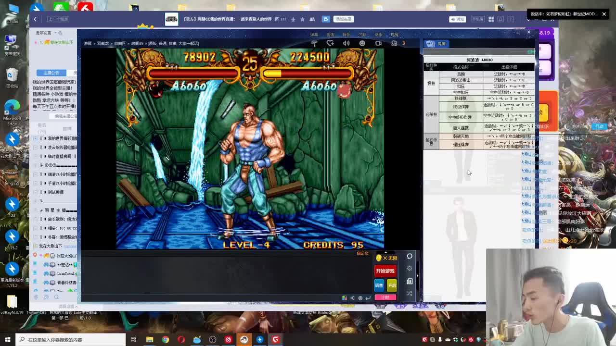
Task: Click the 添加主播 button
Action: click(344, 19)
